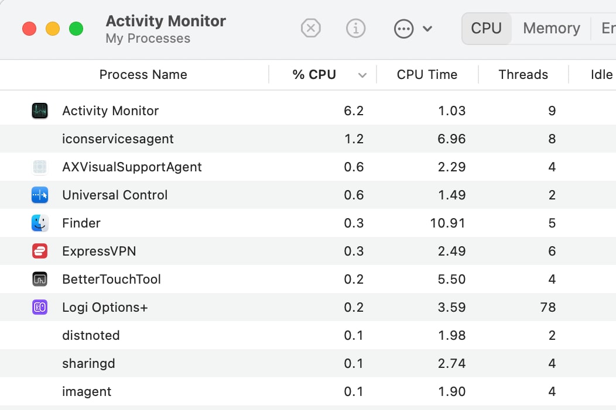Click the Logi Options+ app icon
616x410 pixels.
40,307
